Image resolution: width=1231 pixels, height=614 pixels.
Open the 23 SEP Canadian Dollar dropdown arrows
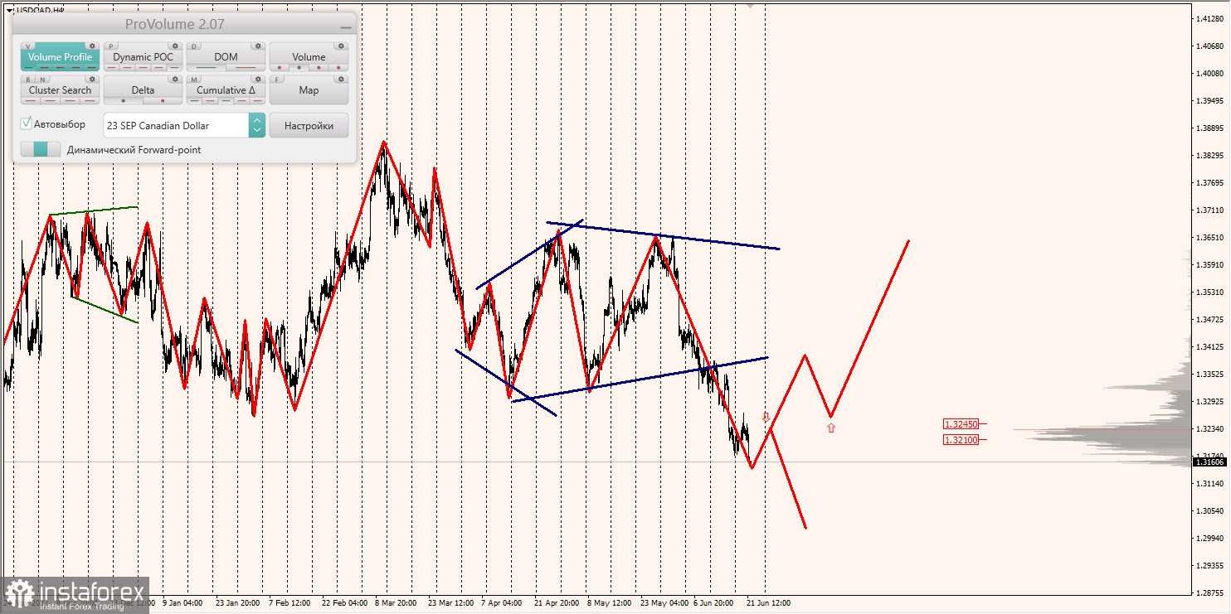point(257,125)
